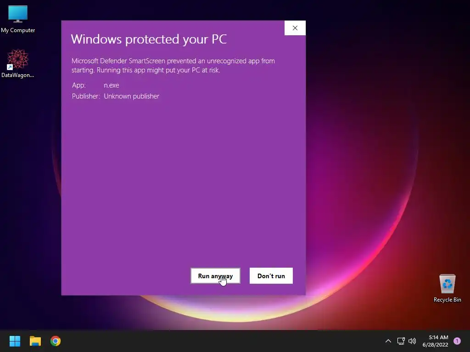Close the SmartScreen dialog with X
The image size is (470, 352).
tap(295, 28)
